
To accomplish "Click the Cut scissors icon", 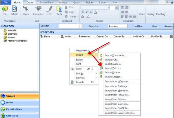I will [66, 7].
